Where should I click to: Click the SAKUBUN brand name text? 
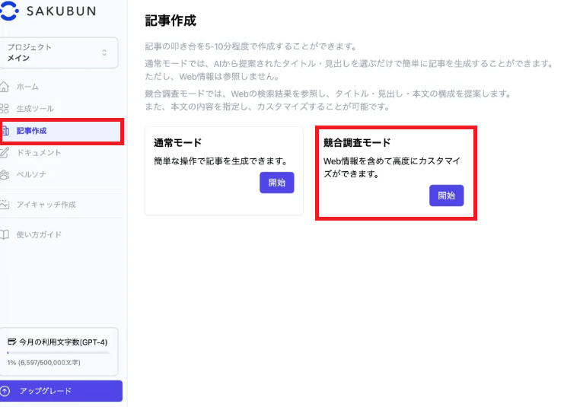point(61,11)
